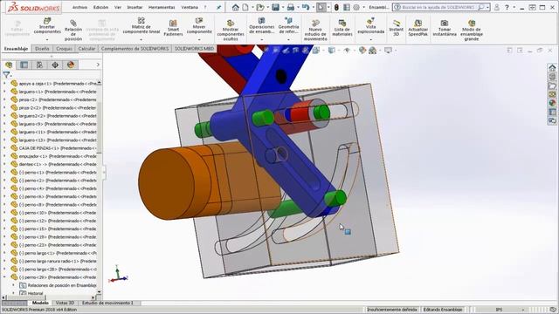Launch Smart Fasteners
Image resolution: width=559 pixels, height=314 pixels.
click(173, 28)
